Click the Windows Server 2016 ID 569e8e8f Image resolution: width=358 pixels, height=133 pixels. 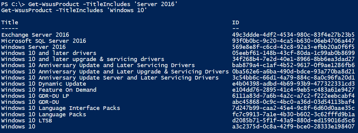[x=293, y=47]
